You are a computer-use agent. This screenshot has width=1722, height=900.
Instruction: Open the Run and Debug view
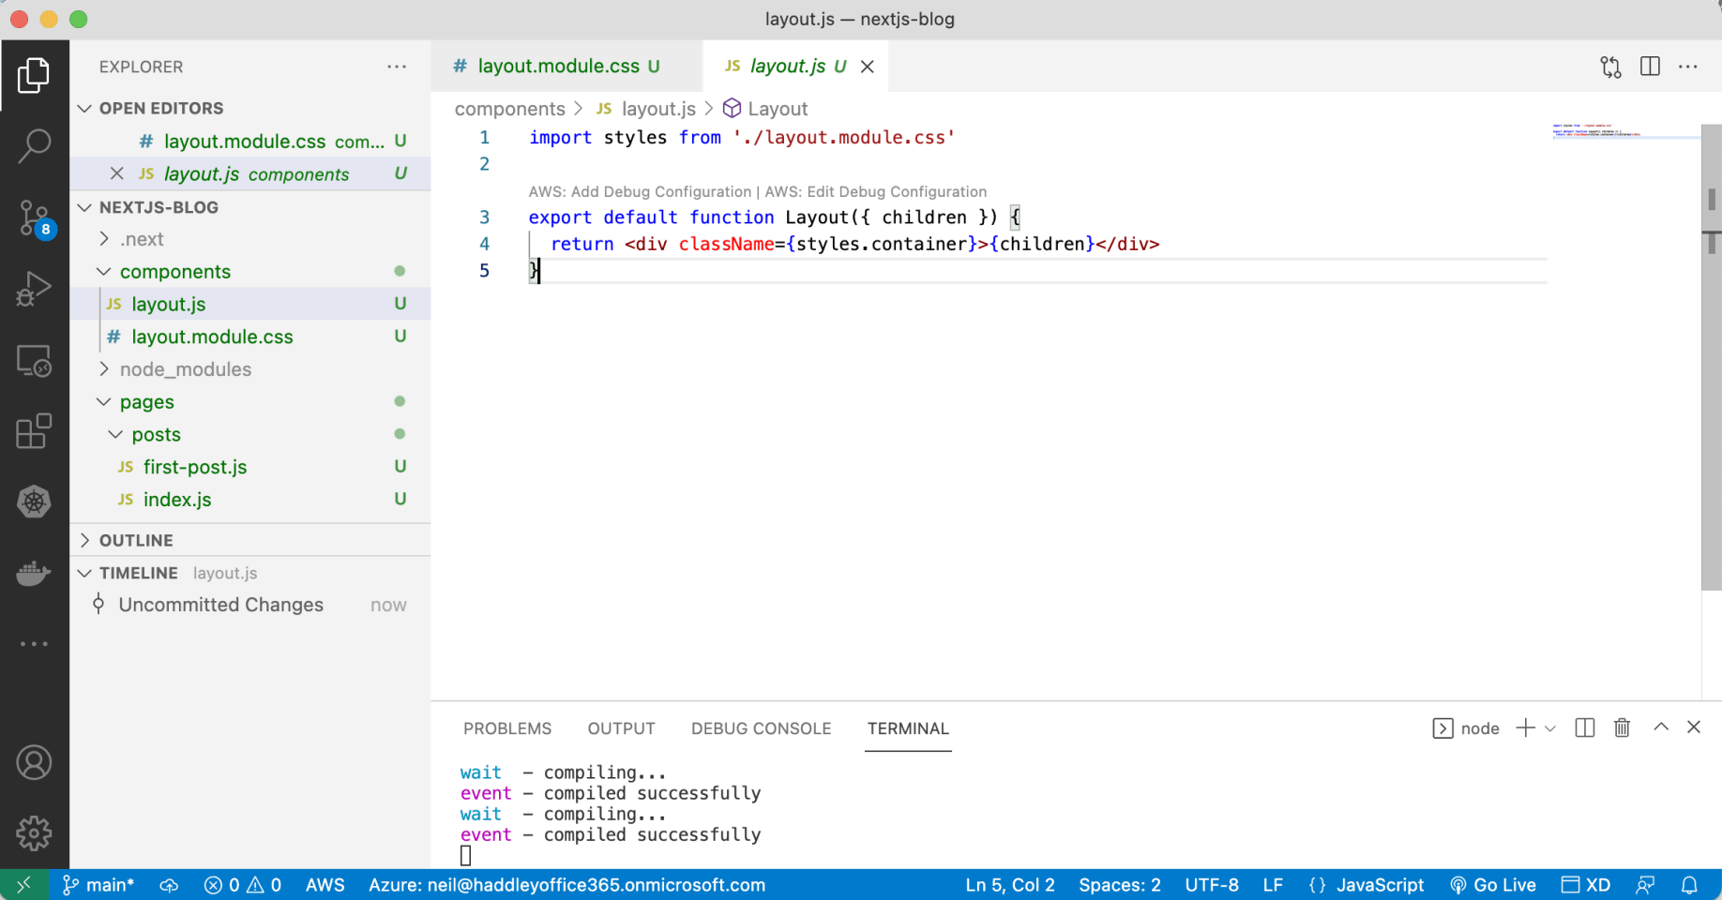(x=35, y=289)
